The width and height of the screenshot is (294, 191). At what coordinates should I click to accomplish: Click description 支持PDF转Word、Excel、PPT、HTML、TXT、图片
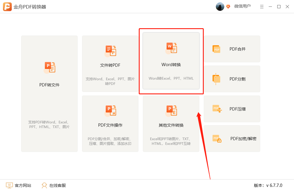(x=49, y=125)
